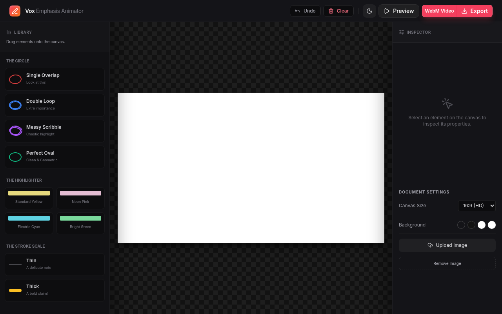Pick the Thin stroke scale option
The height and width of the screenshot is (314, 502).
55,265
